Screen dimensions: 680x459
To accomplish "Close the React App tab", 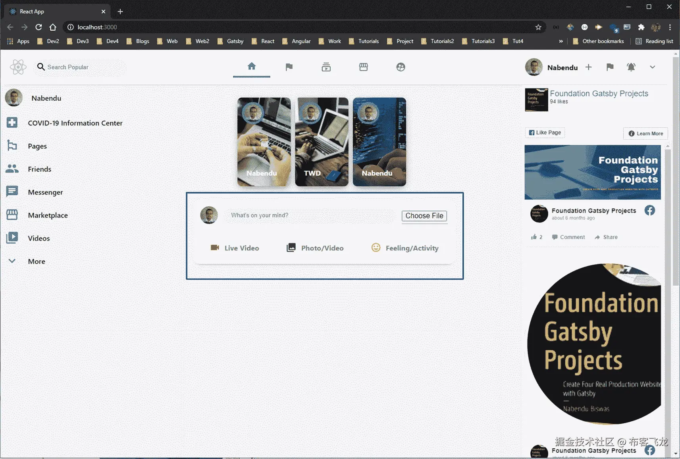I will tap(103, 12).
